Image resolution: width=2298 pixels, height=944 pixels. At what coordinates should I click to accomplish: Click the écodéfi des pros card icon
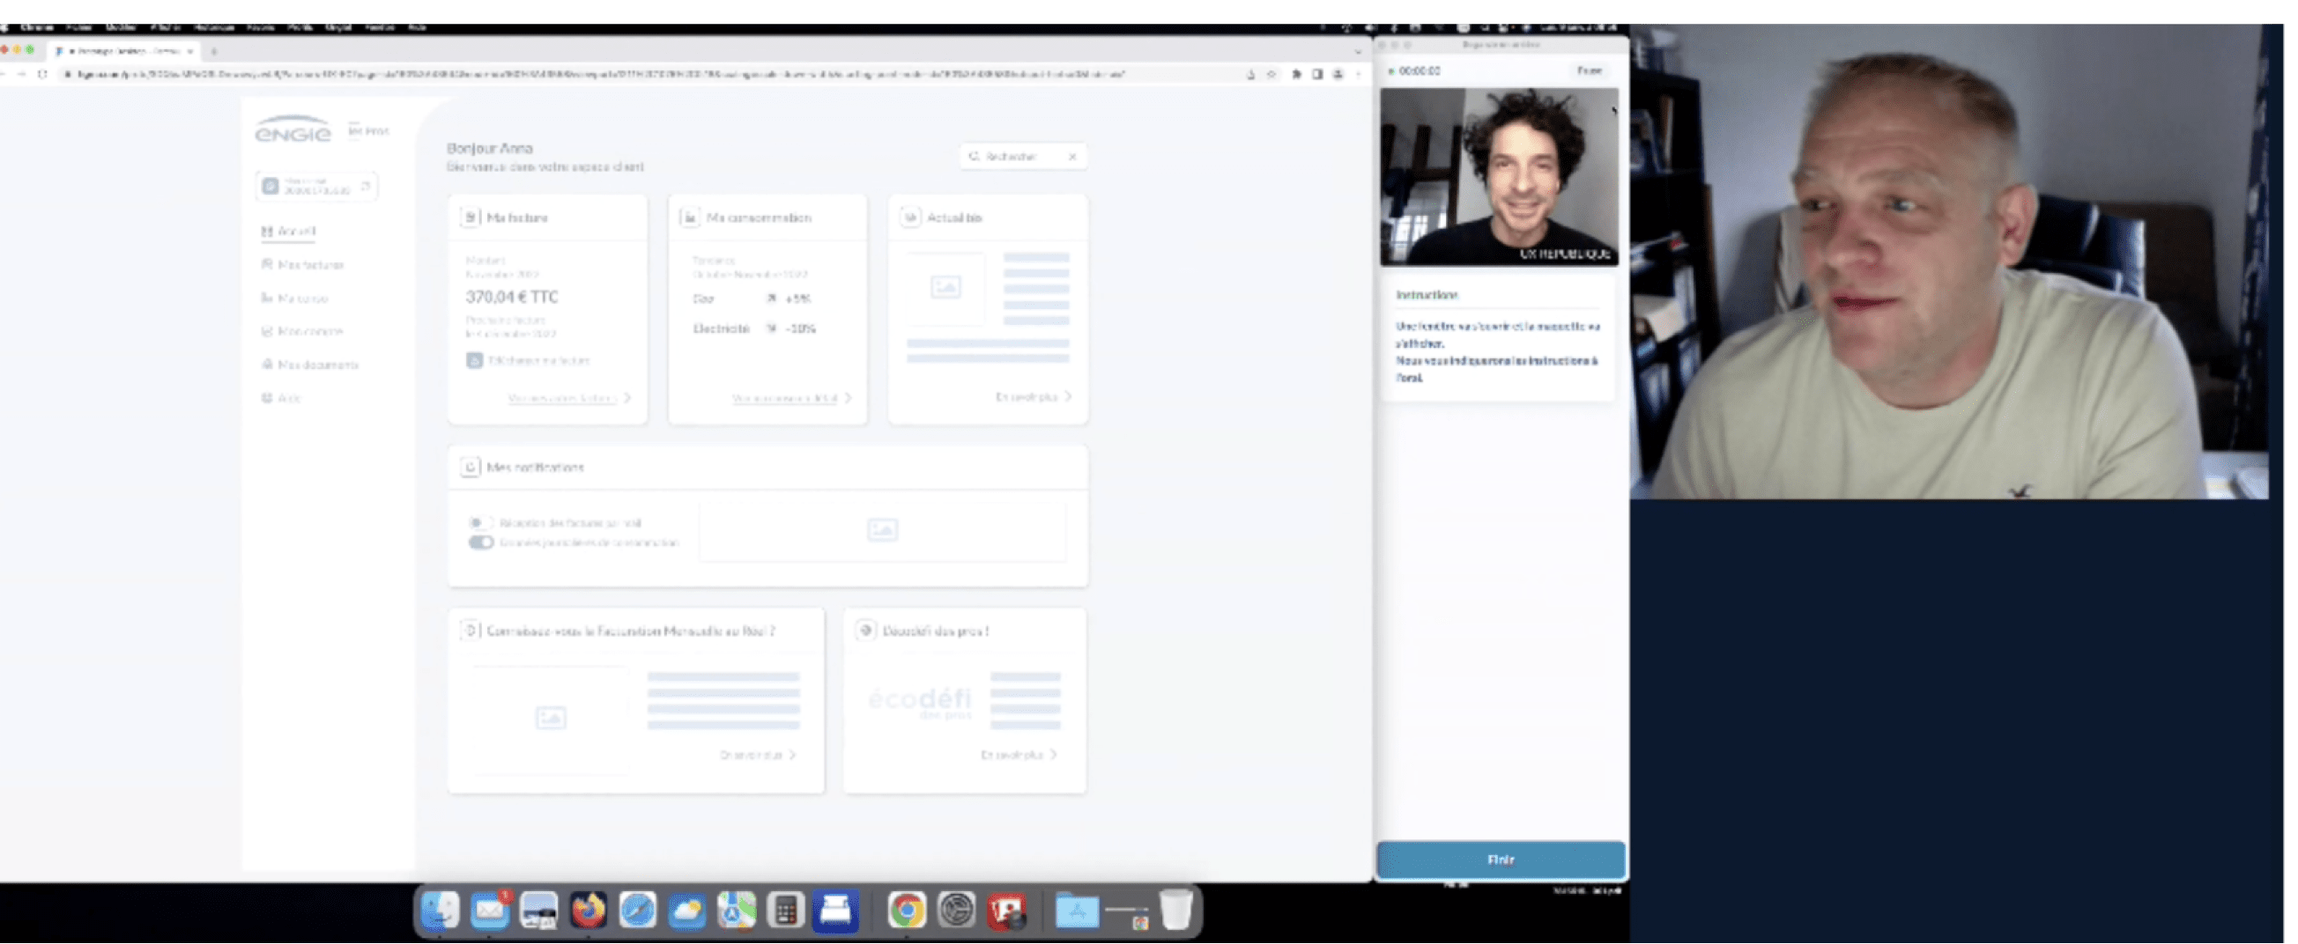click(x=864, y=631)
